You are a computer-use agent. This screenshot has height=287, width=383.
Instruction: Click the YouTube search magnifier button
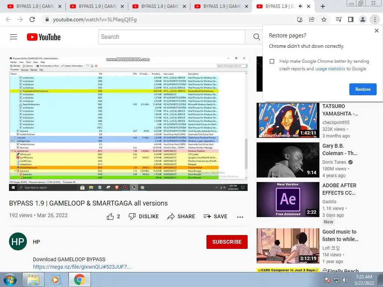[257, 37]
